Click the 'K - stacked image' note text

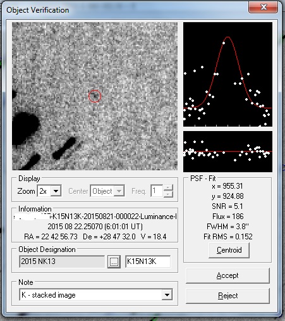pyautogui.click(x=49, y=295)
